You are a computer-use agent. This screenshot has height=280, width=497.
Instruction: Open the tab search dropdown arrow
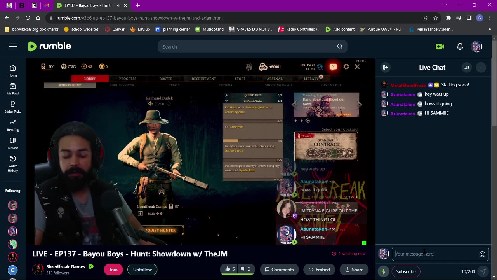click(445, 5)
